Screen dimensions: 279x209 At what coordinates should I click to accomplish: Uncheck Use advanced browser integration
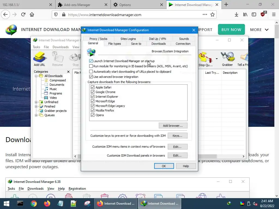pyautogui.click(x=91, y=76)
